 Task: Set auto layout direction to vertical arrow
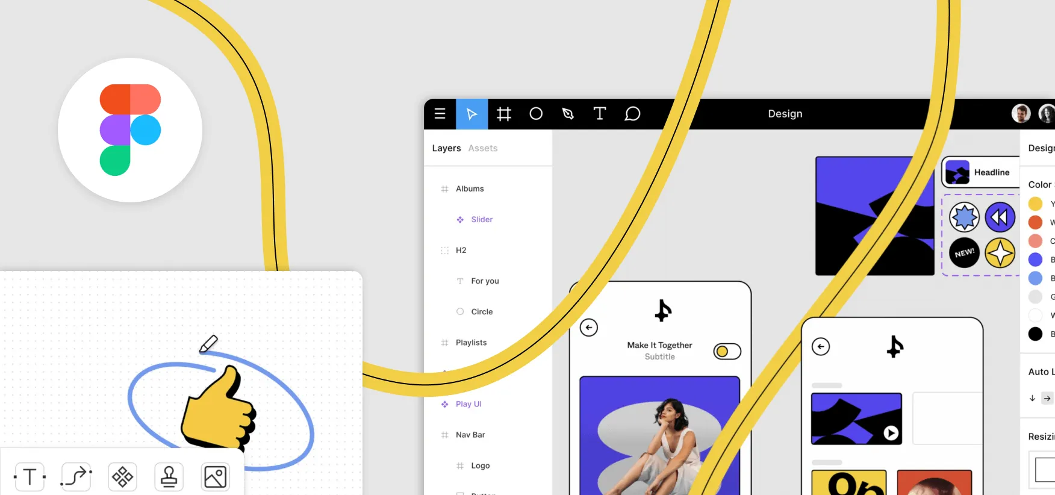(x=1032, y=398)
